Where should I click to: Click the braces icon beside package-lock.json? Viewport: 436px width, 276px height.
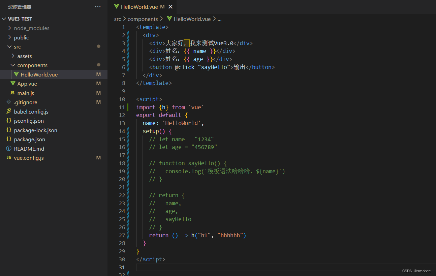(9, 130)
